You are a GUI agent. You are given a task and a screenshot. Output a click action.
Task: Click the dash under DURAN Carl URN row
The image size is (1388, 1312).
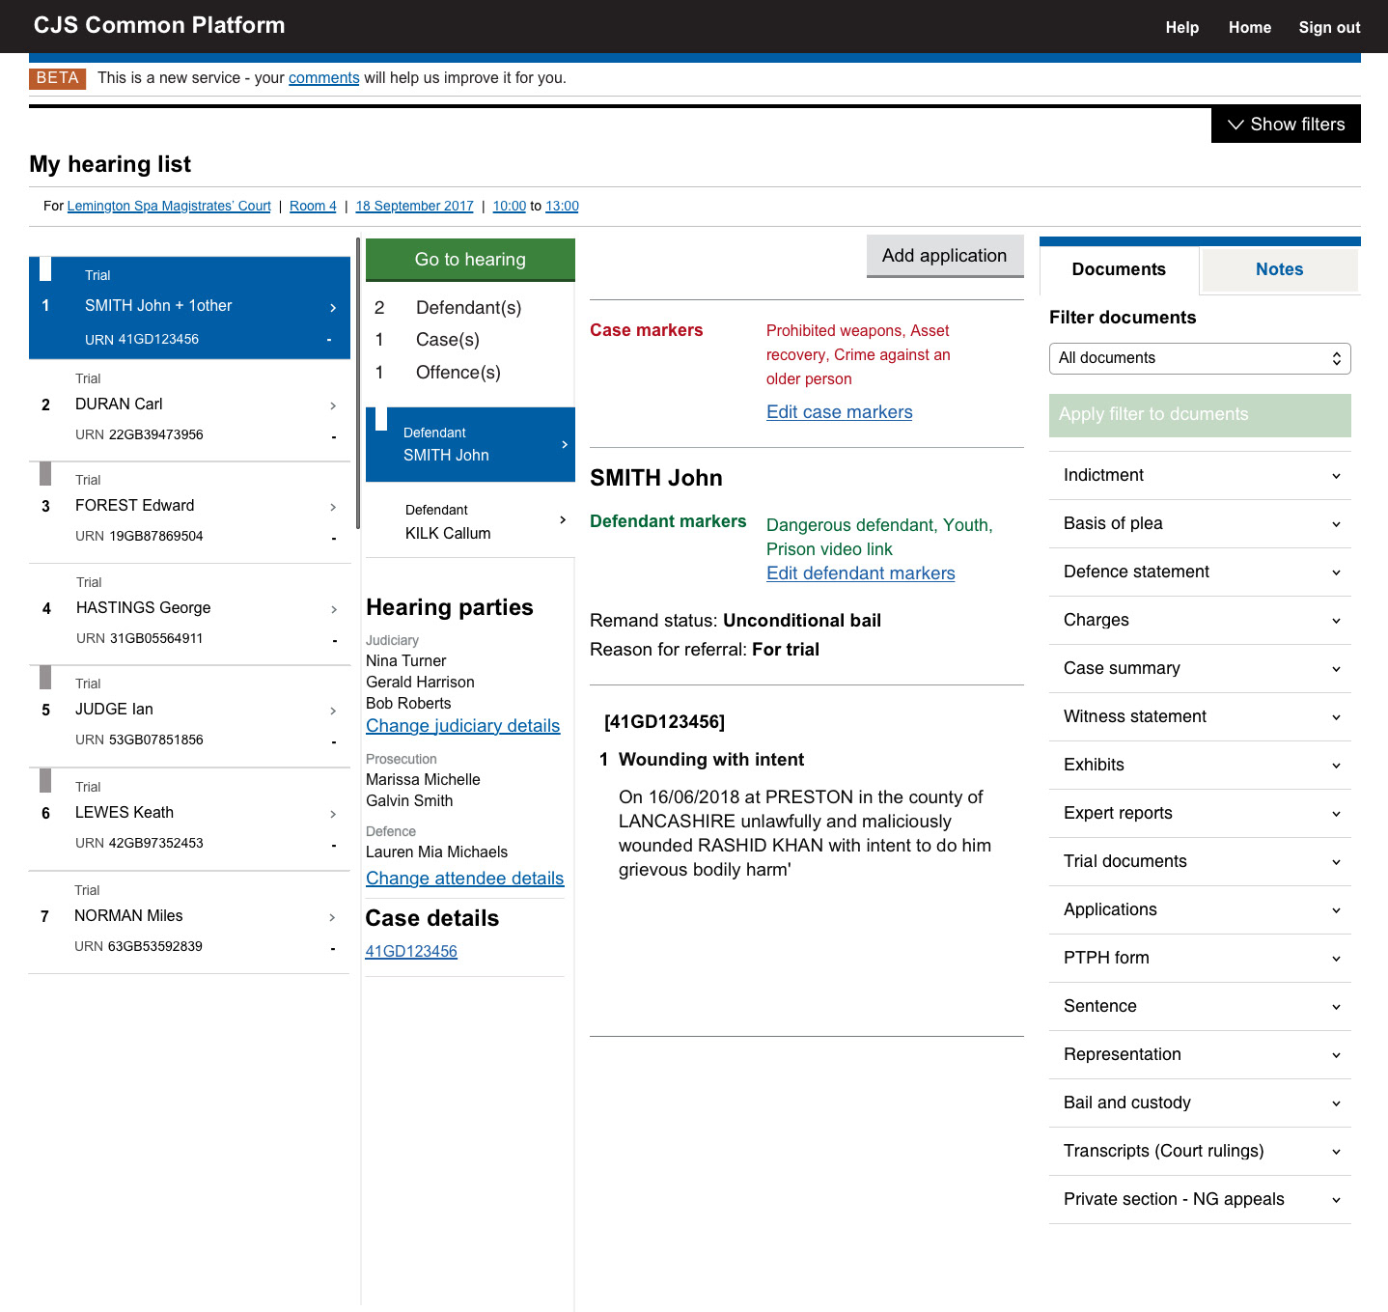click(x=334, y=436)
